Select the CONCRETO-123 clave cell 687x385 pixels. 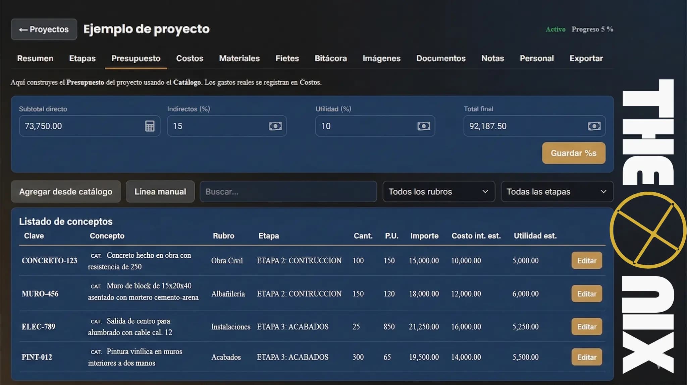coord(49,261)
